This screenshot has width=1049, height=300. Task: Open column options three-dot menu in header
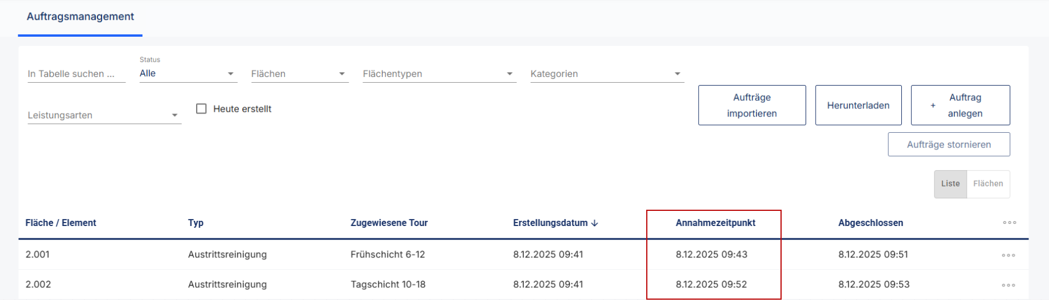1009,223
